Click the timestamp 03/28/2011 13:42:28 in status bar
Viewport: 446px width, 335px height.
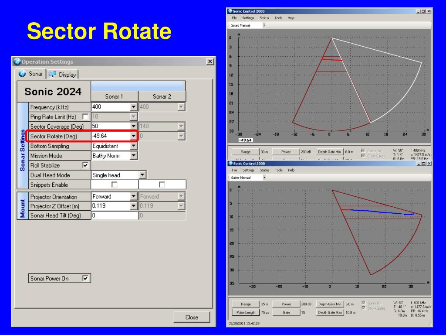coord(244,323)
